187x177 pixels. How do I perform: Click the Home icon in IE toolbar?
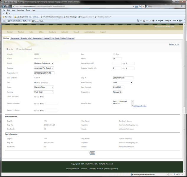point(138,21)
